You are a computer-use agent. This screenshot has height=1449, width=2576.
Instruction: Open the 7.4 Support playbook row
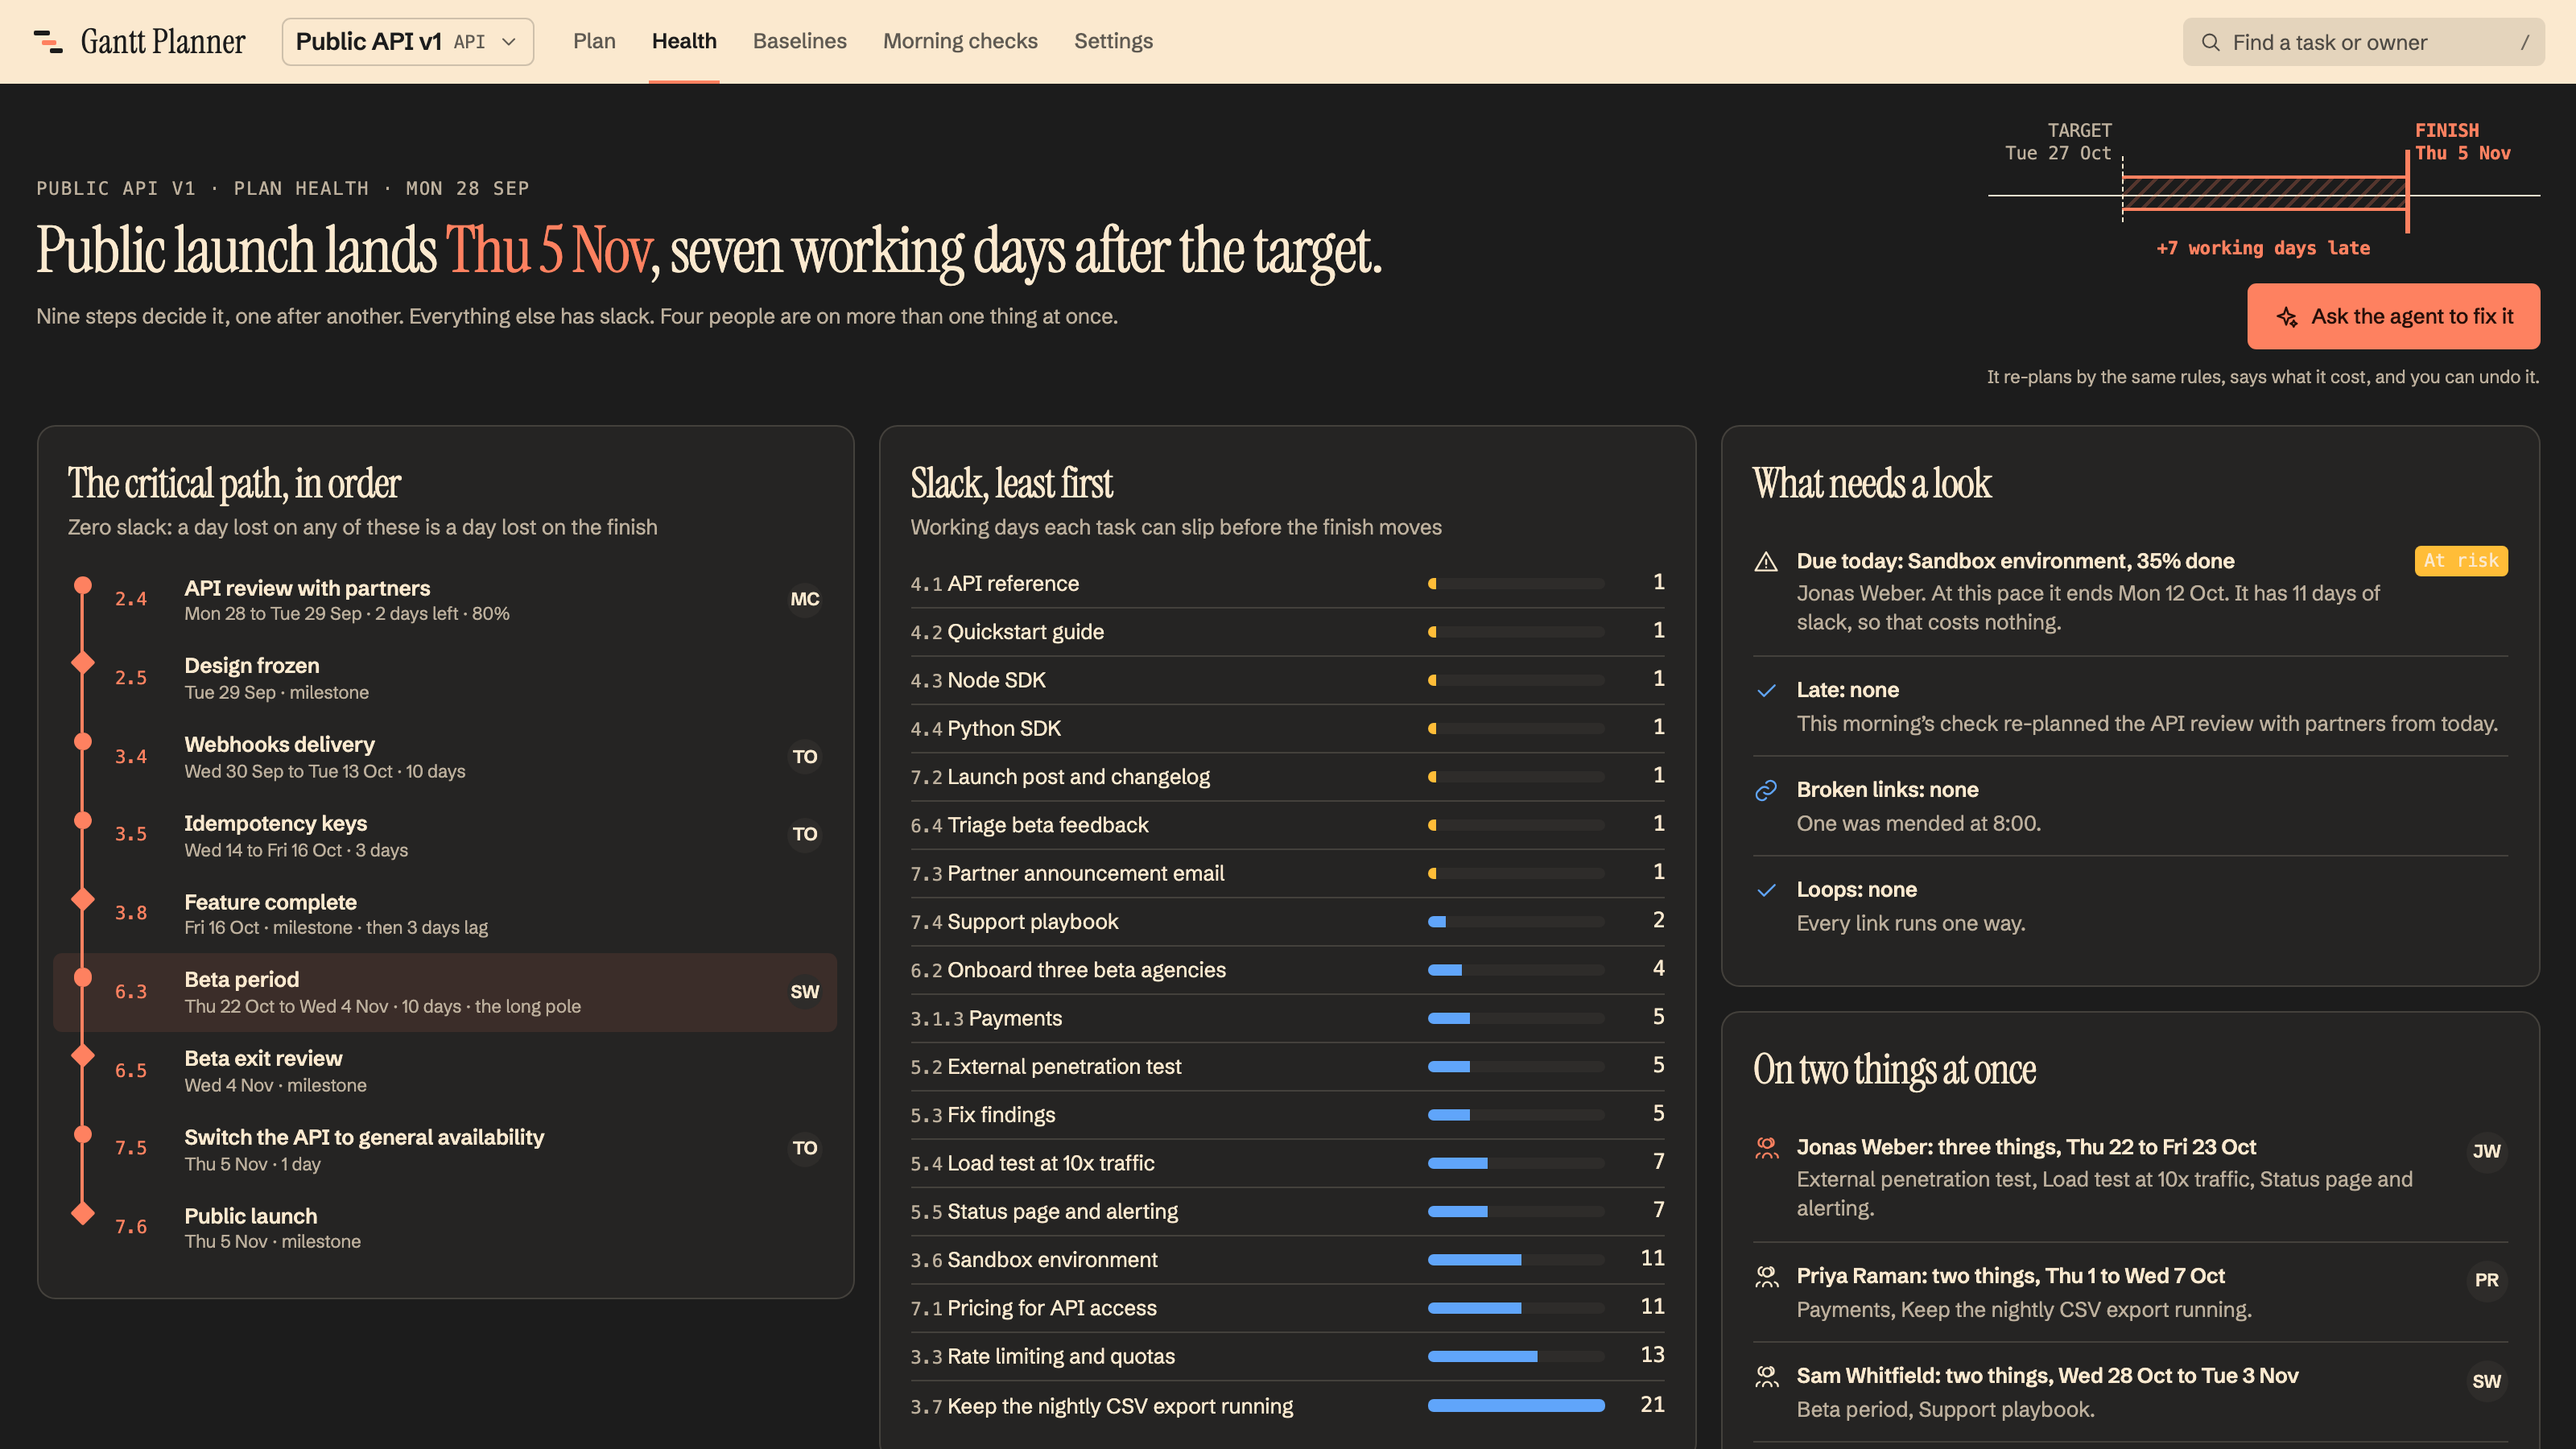[1287, 922]
